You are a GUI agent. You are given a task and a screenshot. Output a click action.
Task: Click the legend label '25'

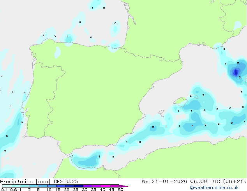point(76,189)
